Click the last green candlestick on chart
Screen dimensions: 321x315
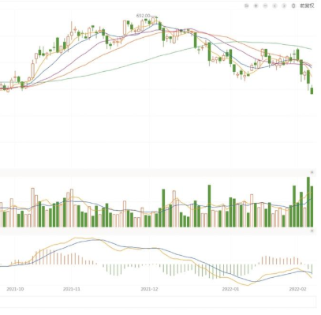312,91
